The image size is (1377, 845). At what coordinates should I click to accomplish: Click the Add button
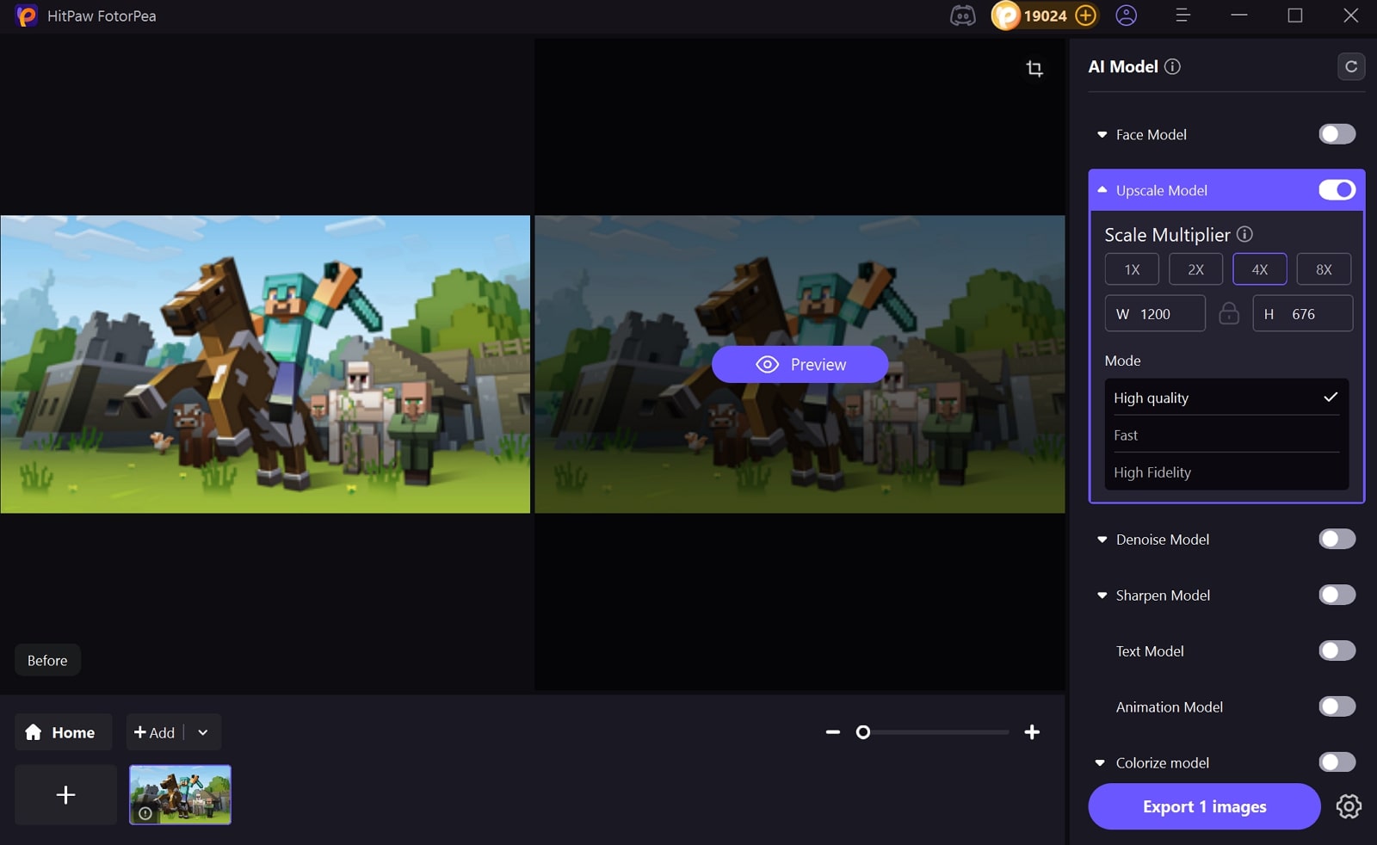(155, 732)
